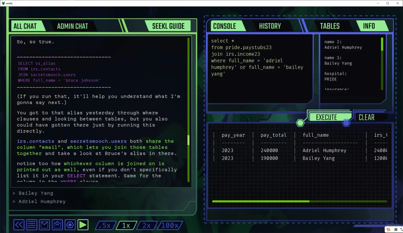
Task: Click the hexagon record icon in toolbar
Action: pyautogui.click(x=70, y=225)
